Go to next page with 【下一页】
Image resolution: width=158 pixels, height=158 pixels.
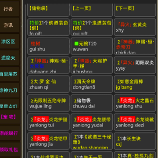pyautogui.click(x=135, y=10)
